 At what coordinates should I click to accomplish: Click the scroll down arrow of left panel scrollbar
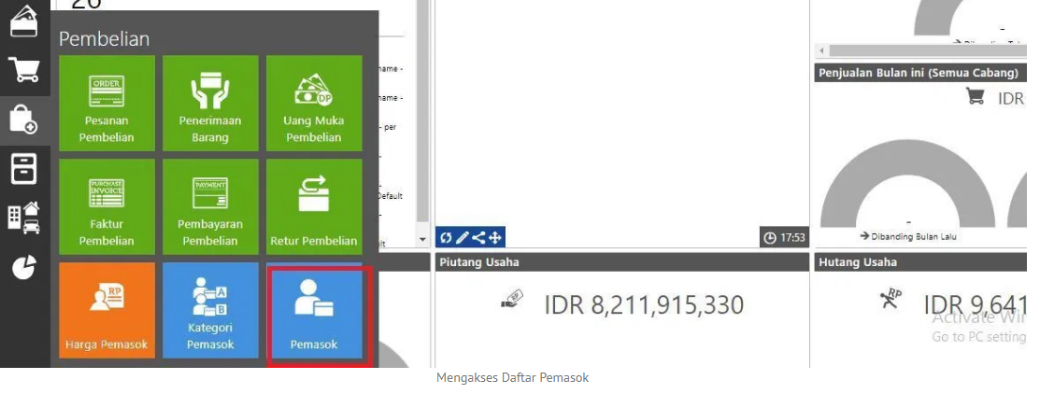[422, 240]
